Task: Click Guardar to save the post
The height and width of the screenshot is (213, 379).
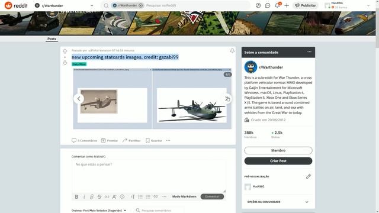Action: point(154,140)
